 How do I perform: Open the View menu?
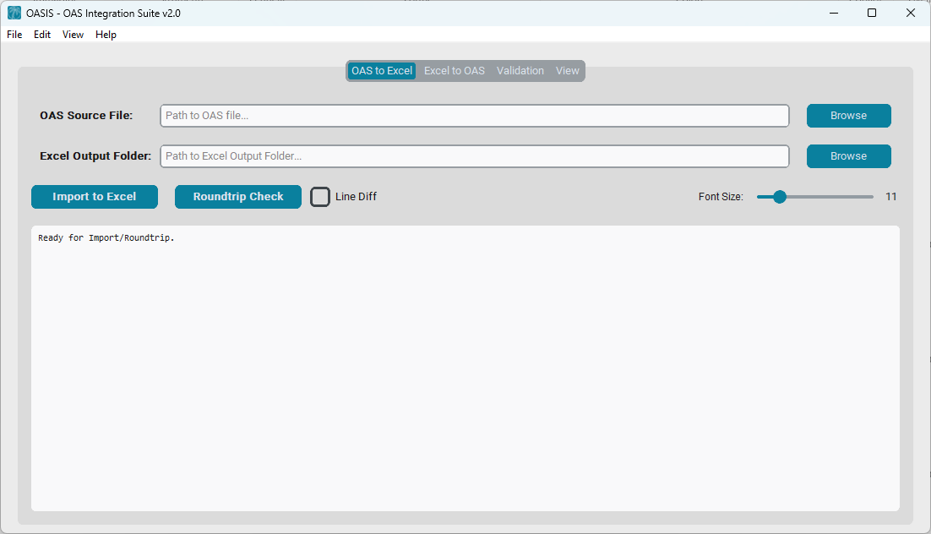73,35
